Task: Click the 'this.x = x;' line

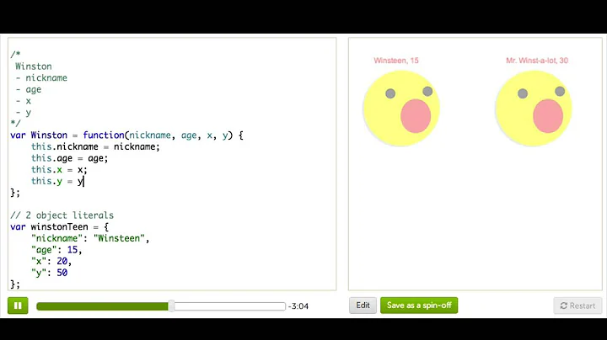Action: coord(59,170)
